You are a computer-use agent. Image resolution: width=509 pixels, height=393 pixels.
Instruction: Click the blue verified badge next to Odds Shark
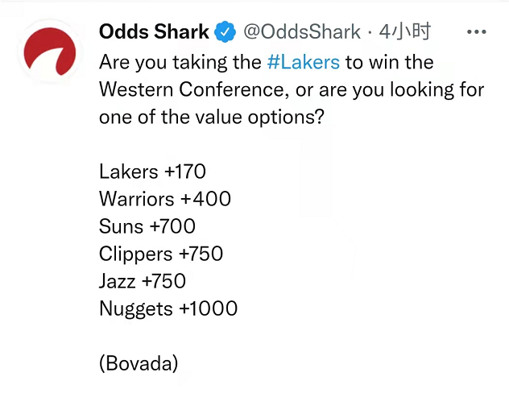(x=226, y=31)
